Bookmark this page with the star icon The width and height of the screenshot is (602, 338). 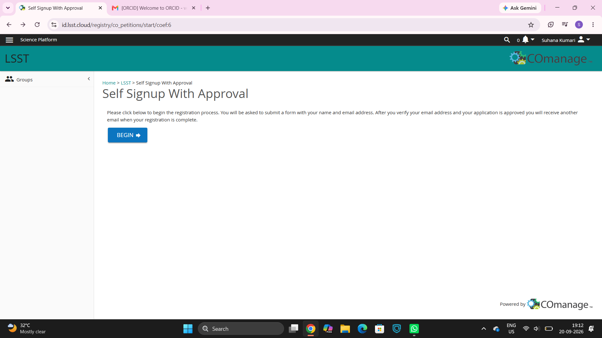(531, 25)
